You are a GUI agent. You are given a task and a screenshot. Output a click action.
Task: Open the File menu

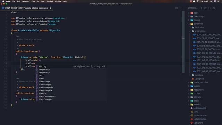click(14, 1)
